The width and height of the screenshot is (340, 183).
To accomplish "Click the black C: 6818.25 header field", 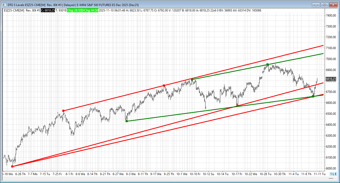I will (x=48, y=10).
